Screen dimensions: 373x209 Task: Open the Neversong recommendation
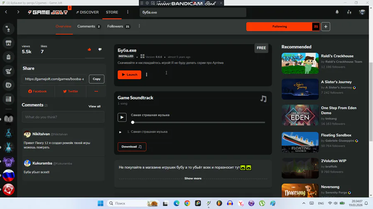300,190
